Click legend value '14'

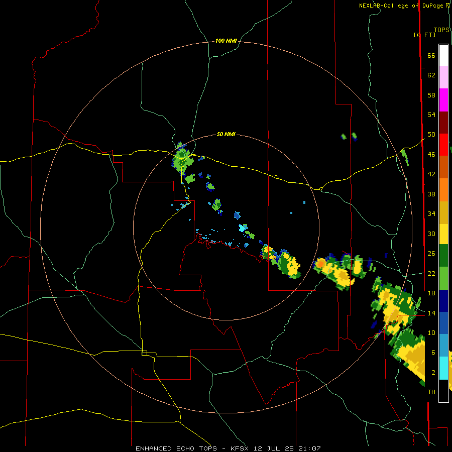point(431,313)
